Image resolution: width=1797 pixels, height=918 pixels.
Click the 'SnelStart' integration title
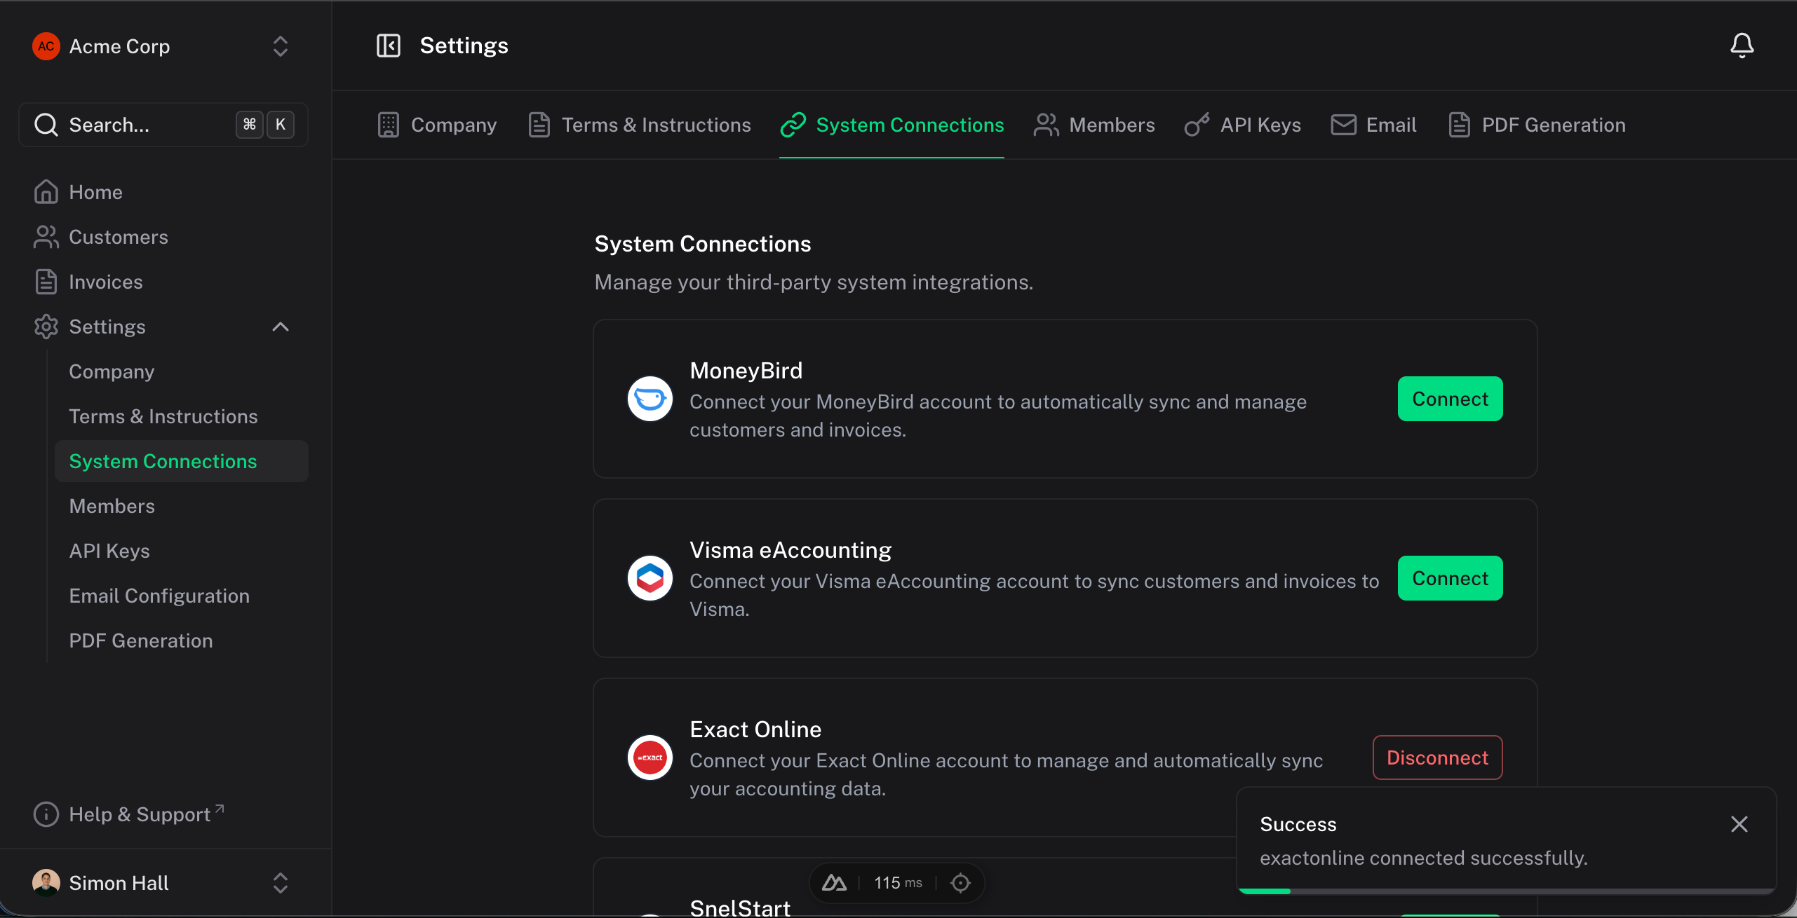(x=740, y=907)
